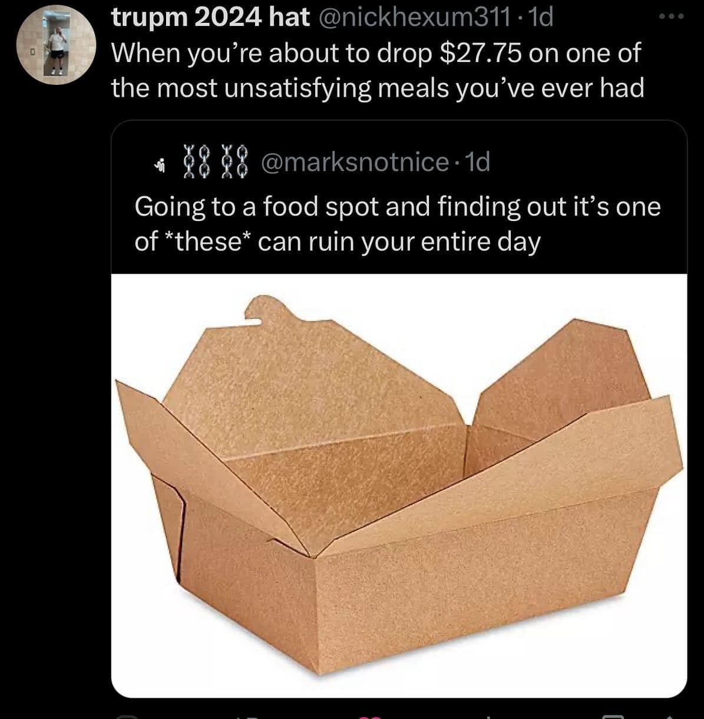Open the quoted tweet's 1d timestamp

(478, 162)
